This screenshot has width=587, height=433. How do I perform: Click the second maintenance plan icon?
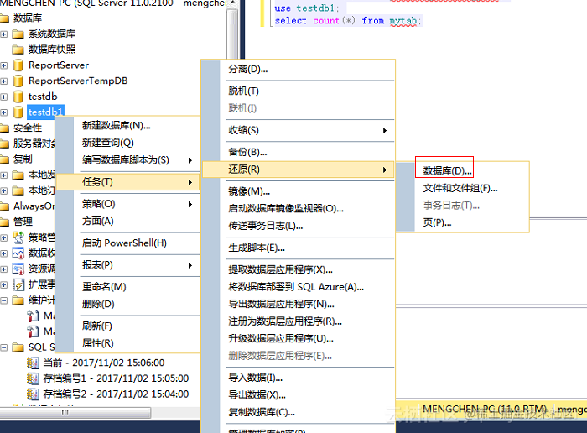[x=33, y=331]
